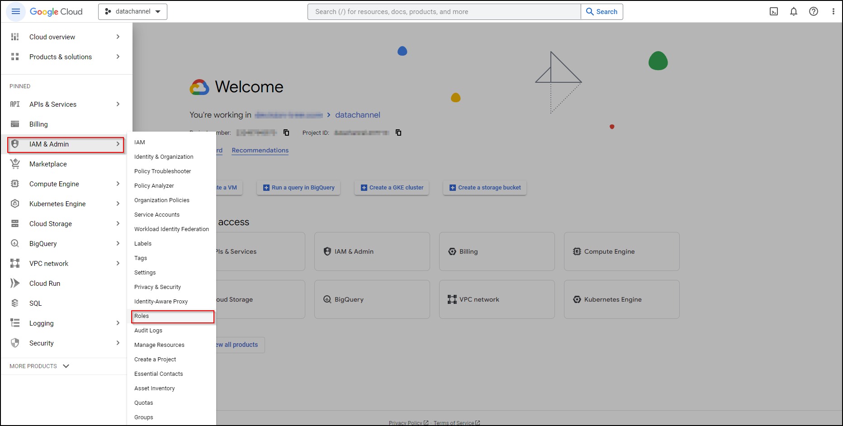Click the IAM & Admin shield icon in sidebar
The image size is (843, 426).
(x=15, y=144)
